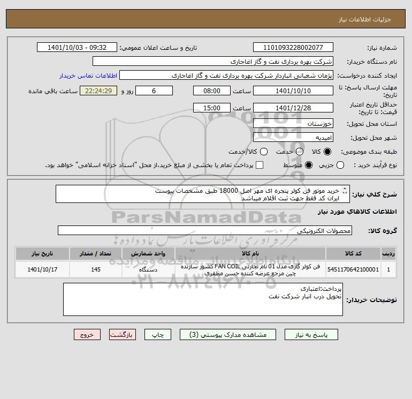Click the need number field 1101093228002077
This screenshot has height=399, width=412.
point(293,47)
